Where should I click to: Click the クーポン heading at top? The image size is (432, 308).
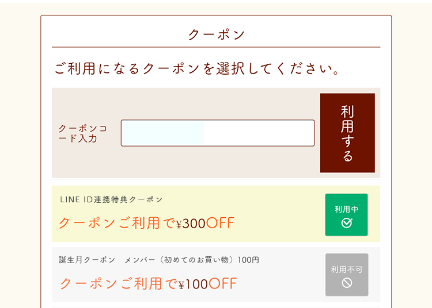tap(216, 34)
